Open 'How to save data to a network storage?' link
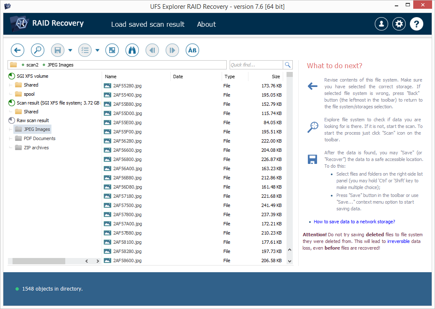Image resolution: width=435 pixels, height=309 pixels. coord(354,222)
